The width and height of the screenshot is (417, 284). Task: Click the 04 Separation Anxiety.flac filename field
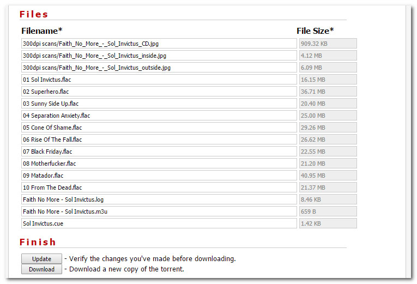pos(159,116)
